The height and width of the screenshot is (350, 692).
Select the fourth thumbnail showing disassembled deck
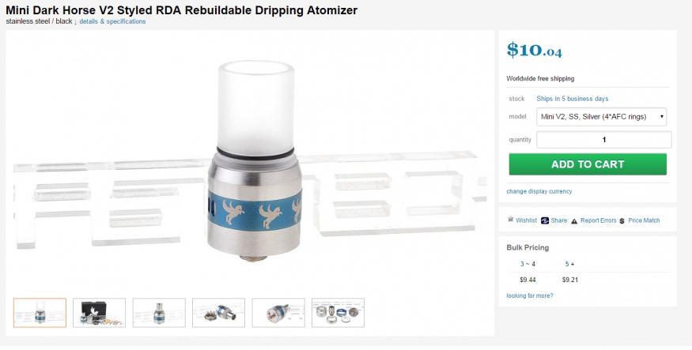pyautogui.click(x=218, y=313)
